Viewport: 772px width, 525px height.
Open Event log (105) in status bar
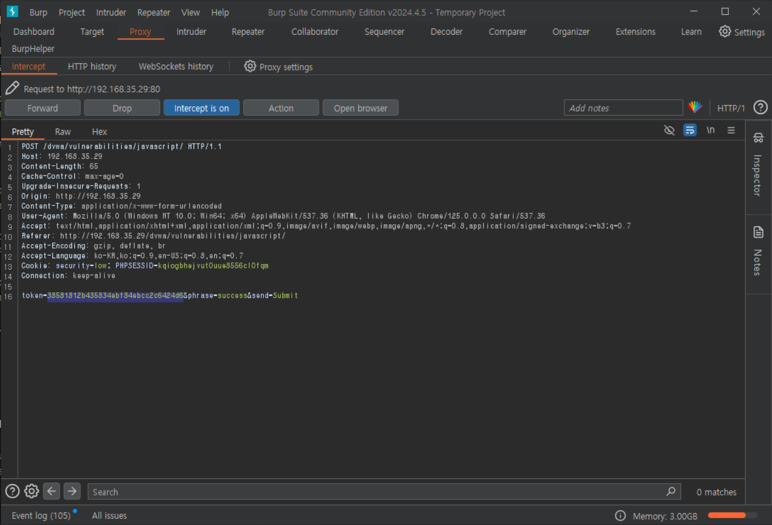pos(41,515)
